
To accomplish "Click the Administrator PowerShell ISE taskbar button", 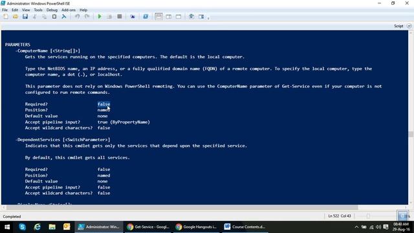I will pos(99,227).
